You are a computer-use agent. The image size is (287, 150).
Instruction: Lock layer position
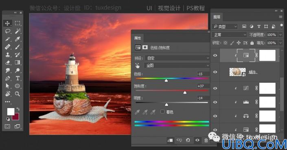pyautogui.click(x=239, y=43)
